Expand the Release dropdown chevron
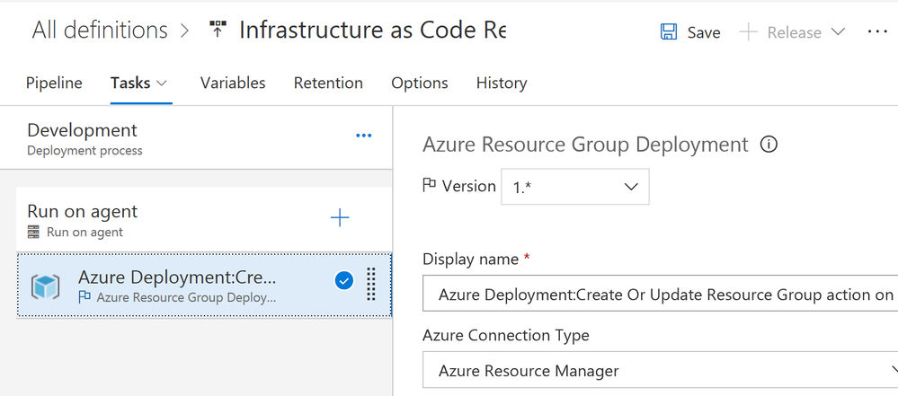 (838, 32)
